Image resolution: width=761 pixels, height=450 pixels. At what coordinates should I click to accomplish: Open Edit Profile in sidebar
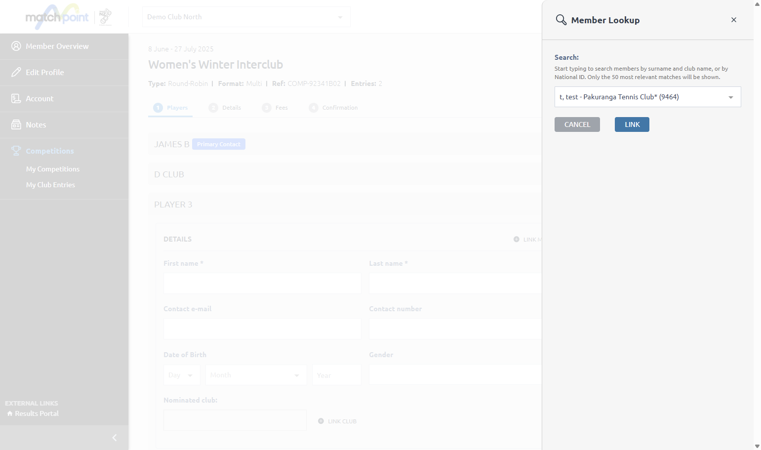[x=64, y=73]
